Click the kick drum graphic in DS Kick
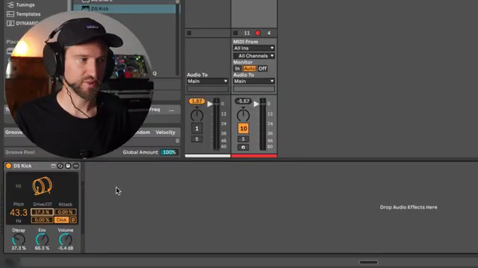 (42, 185)
